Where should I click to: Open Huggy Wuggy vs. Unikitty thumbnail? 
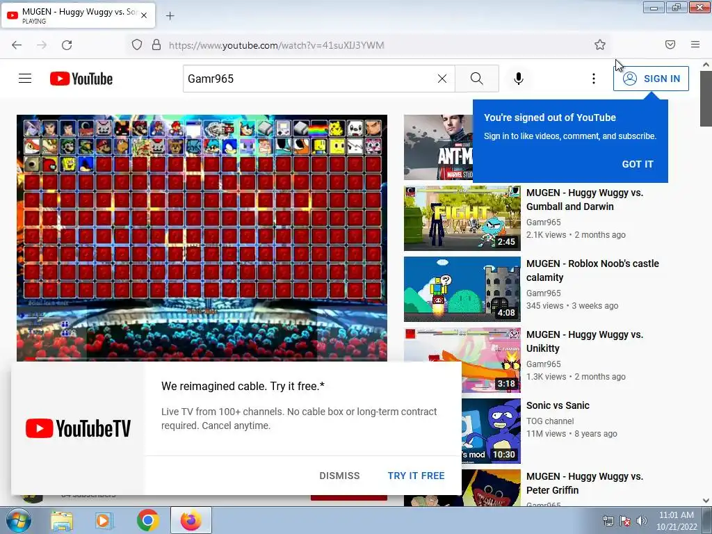click(462, 344)
